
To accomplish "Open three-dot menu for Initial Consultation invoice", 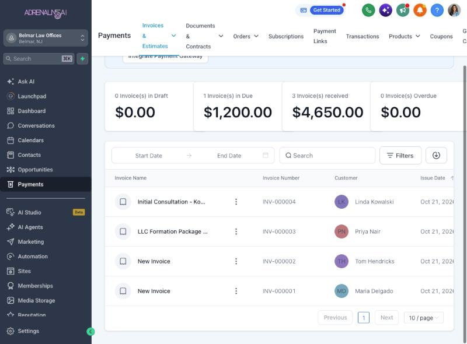I will pos(236,202).
